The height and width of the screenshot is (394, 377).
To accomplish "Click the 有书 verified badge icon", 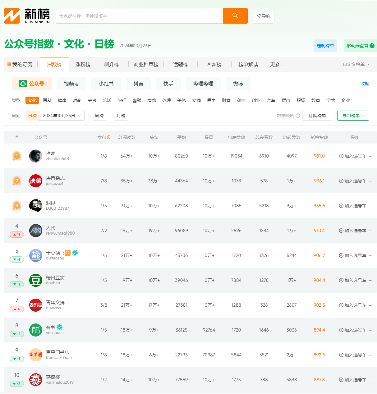I will tap(60, 327).
